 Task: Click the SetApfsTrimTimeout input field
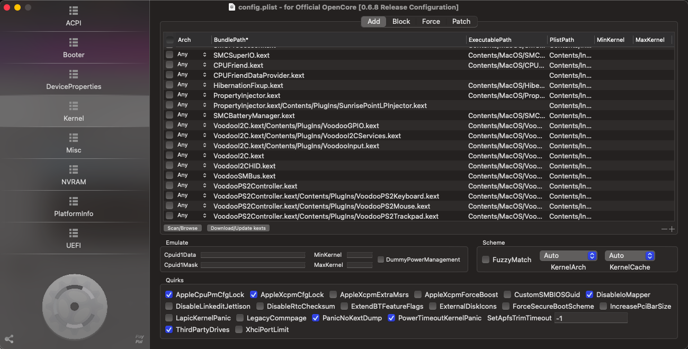[591, 318]
